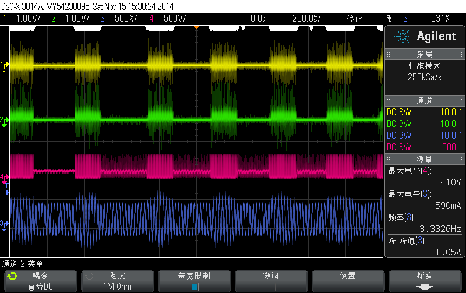Select channel 2 scale 1.00V/
This screenshot has width=466, height=293.
[x=77, y=19]
